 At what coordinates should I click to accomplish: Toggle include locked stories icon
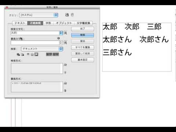pos(22,54)
